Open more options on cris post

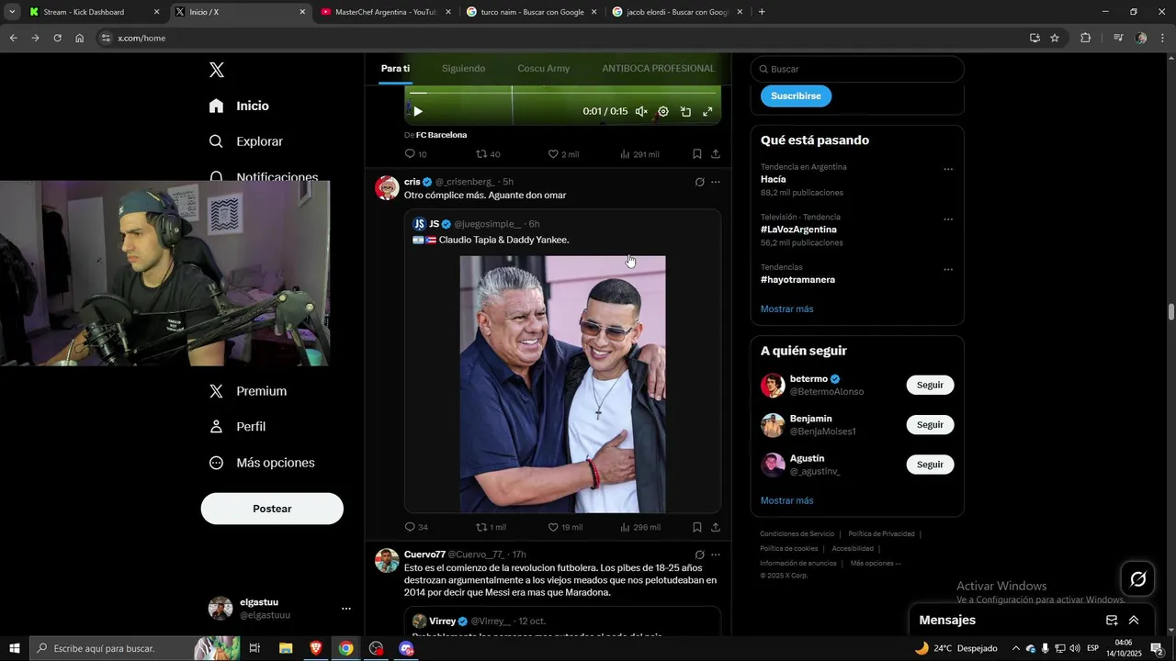(x=716, y=182)
